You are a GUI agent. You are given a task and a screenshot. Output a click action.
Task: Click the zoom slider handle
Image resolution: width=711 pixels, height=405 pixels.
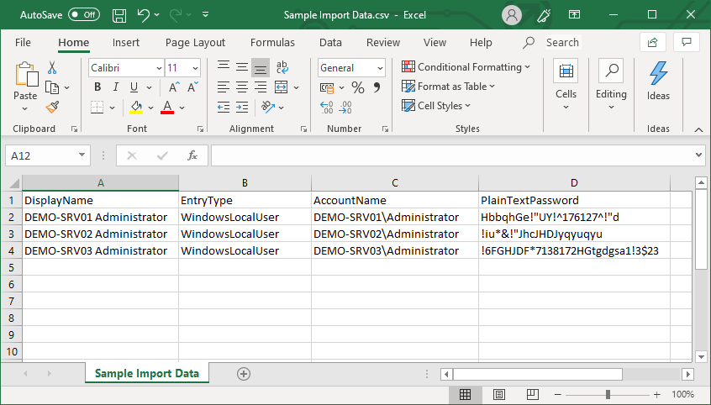point(608,395)
